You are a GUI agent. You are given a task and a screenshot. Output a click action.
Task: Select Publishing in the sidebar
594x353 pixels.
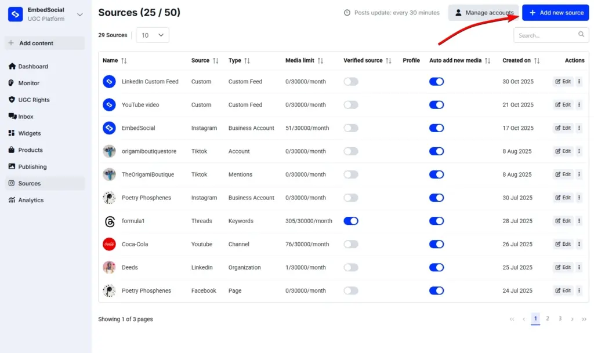(x=34, y=166)
